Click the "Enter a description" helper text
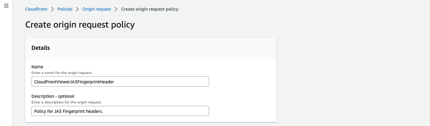This screenshot has width=430, height=126. [67, 102]
